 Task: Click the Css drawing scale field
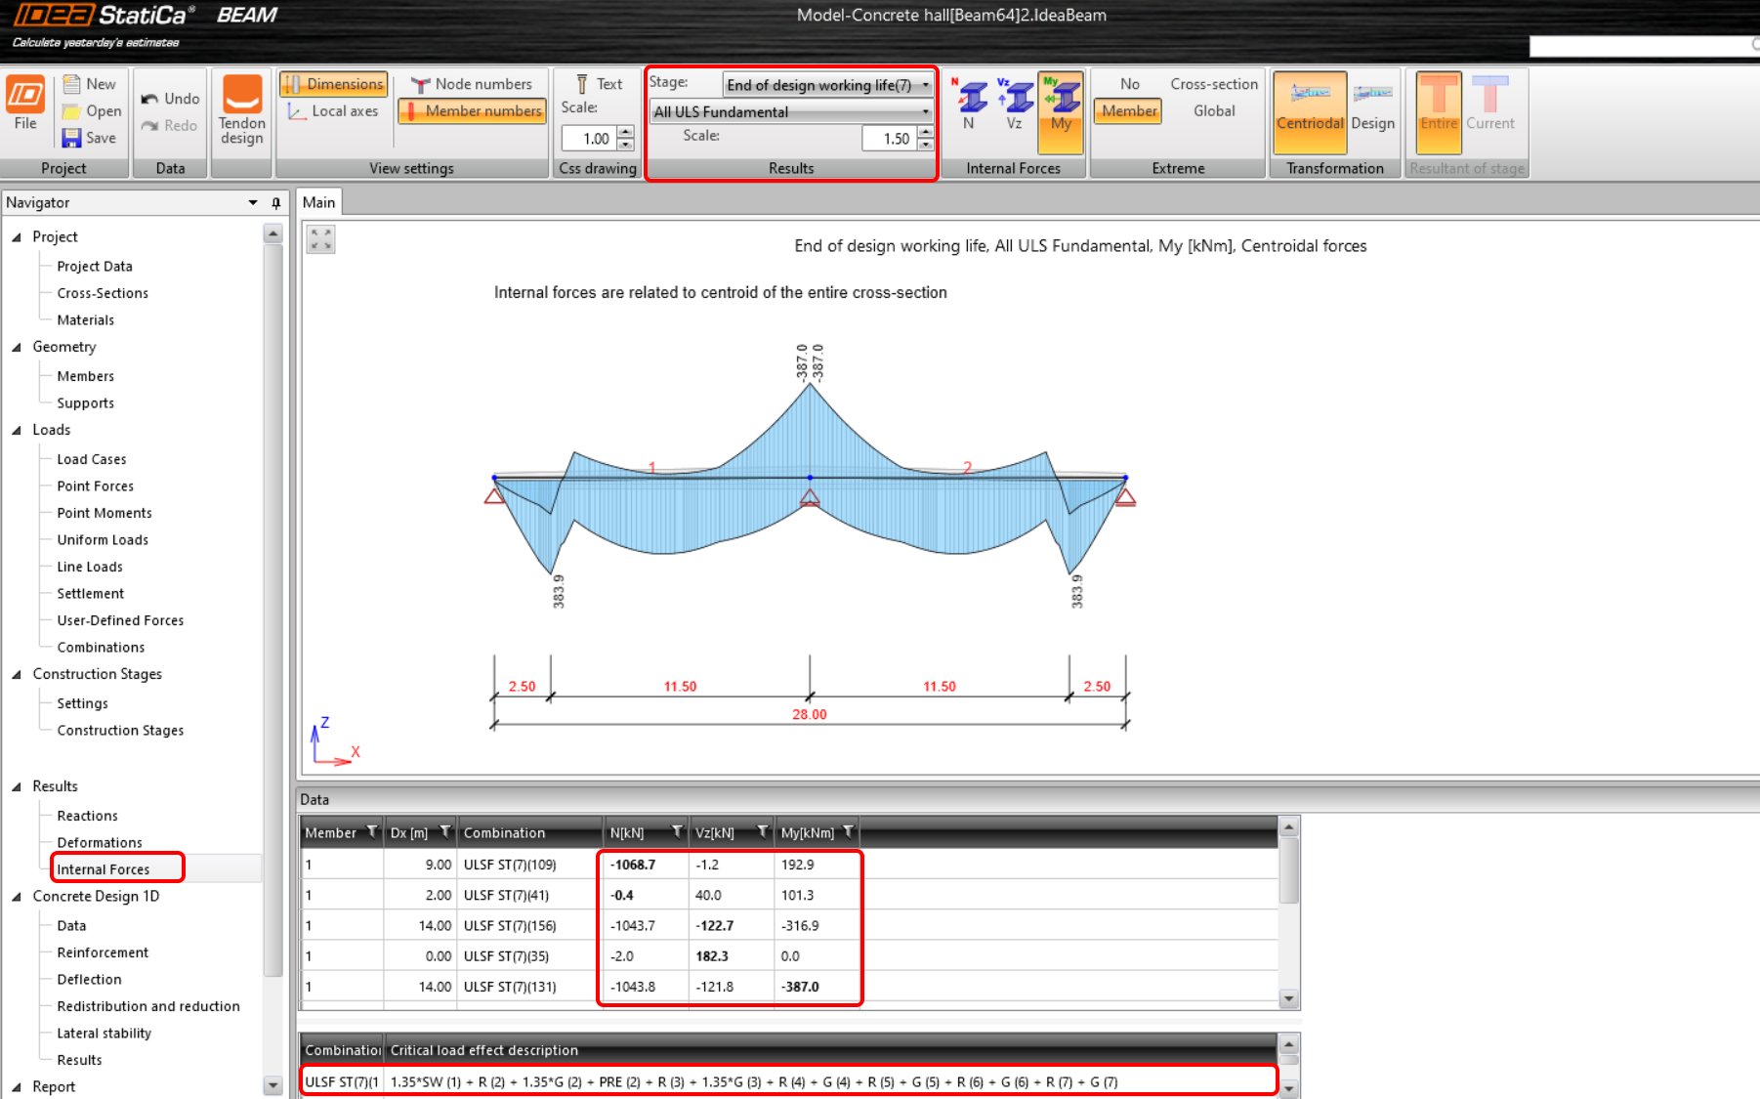click(x=590, y=139)
